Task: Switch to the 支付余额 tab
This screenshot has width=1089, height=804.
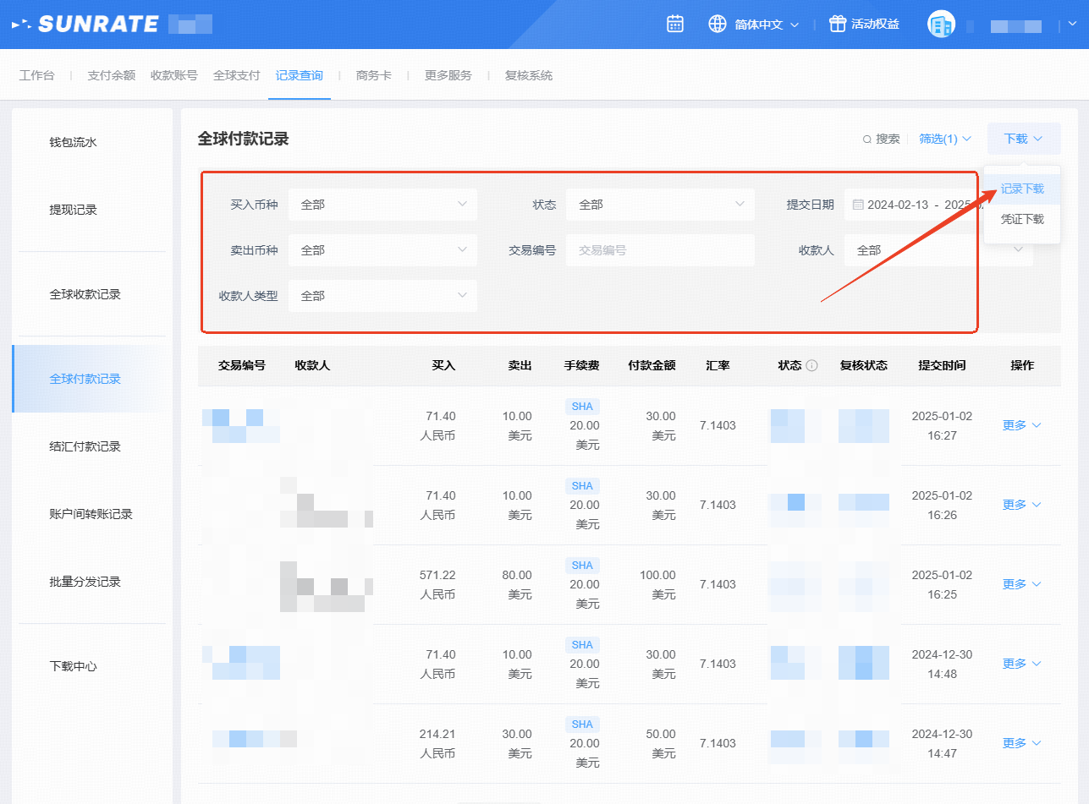Action: pyautogui.click(x=111, y=75)
